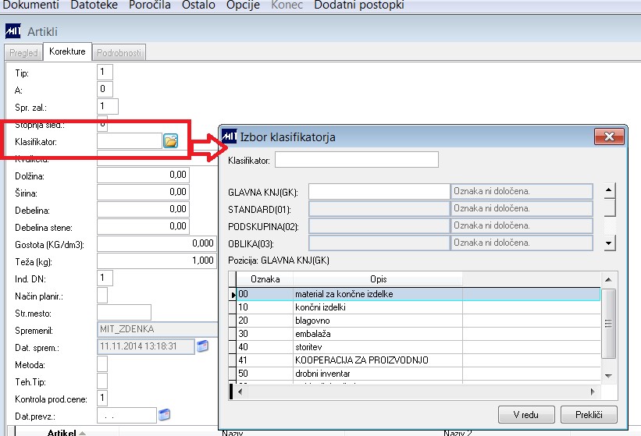Image resolution: width=641 pixels, height=436 pixels.
Task: Click table list scrollbar down arrow
Action: tap(608, 376)
